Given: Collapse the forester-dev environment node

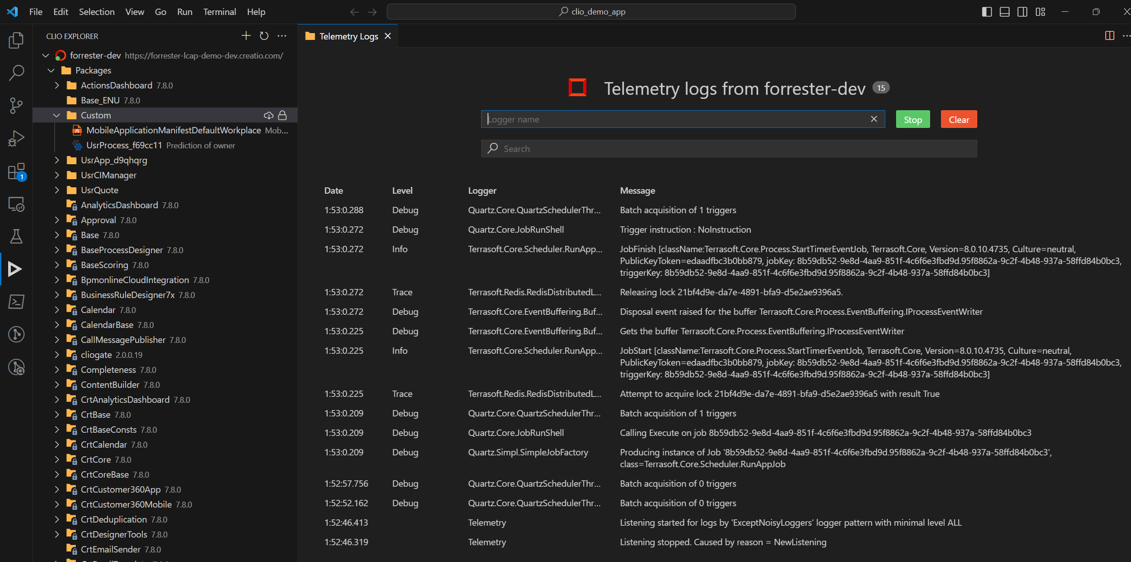Looking at the screenshot, I should [x=45, y=55].
